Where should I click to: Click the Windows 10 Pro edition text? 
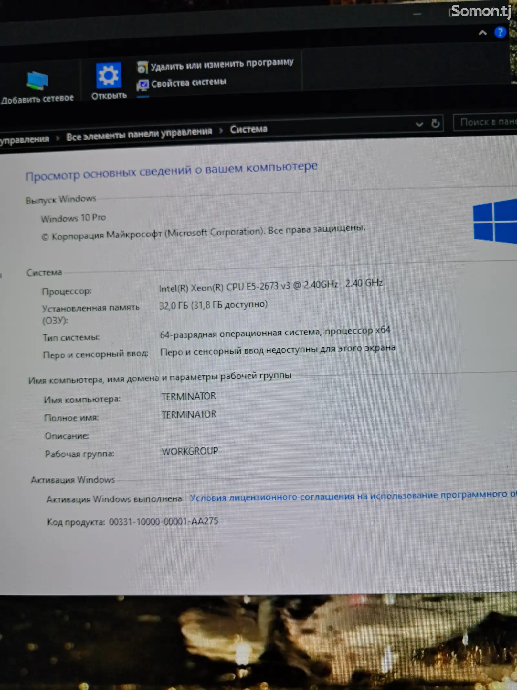click(73, 218)
